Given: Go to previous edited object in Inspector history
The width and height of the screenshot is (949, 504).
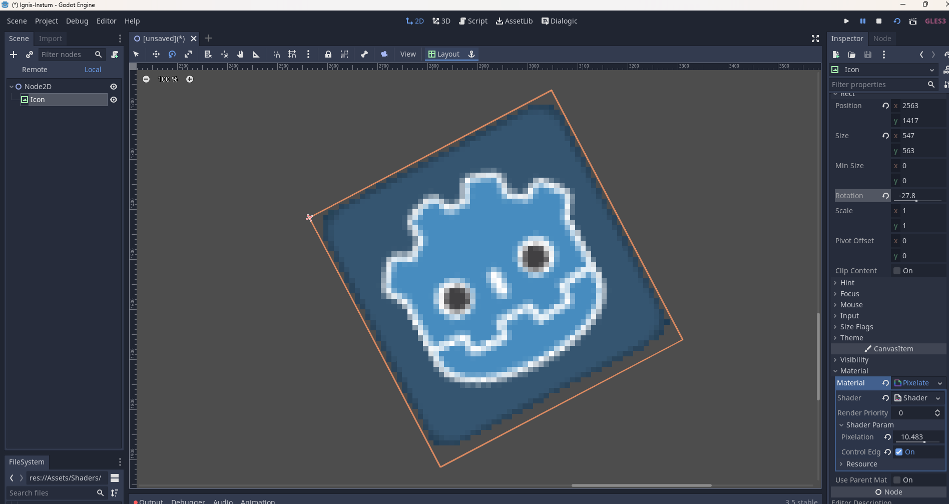Looking at the screenshot, I should point(921,55).
